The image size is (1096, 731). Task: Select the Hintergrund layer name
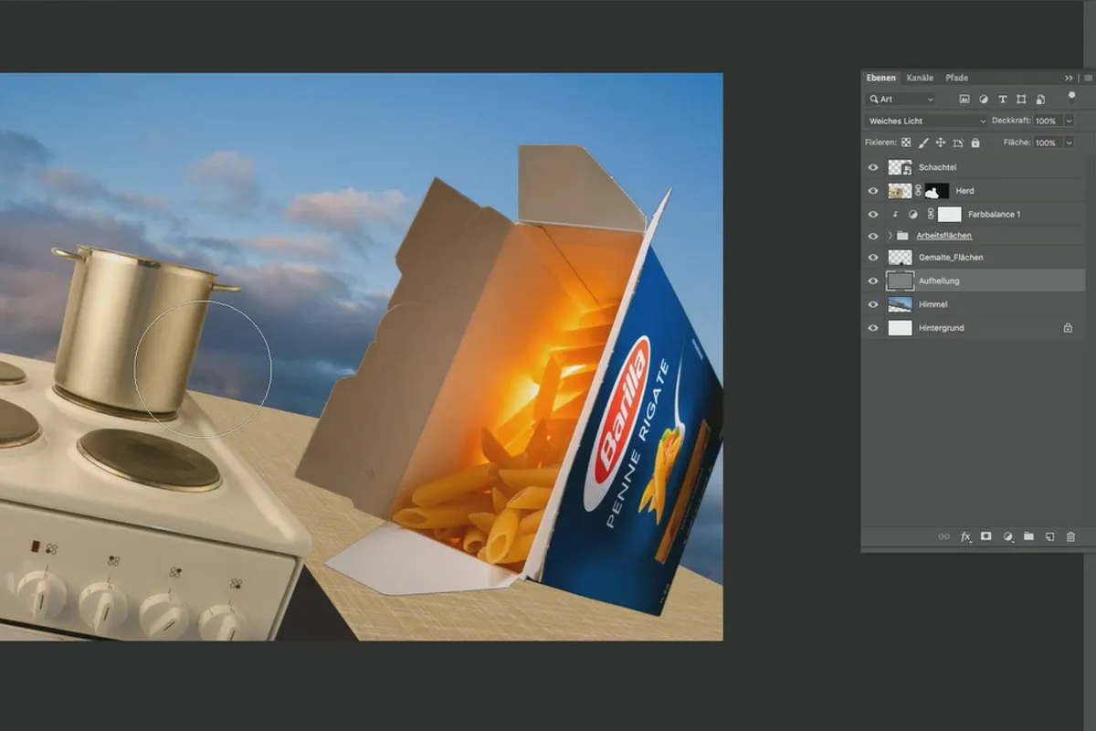coord(941,327)
